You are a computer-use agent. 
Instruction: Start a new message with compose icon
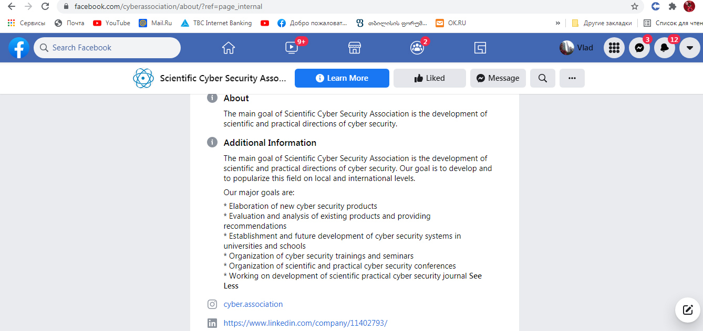coord(688,309)
